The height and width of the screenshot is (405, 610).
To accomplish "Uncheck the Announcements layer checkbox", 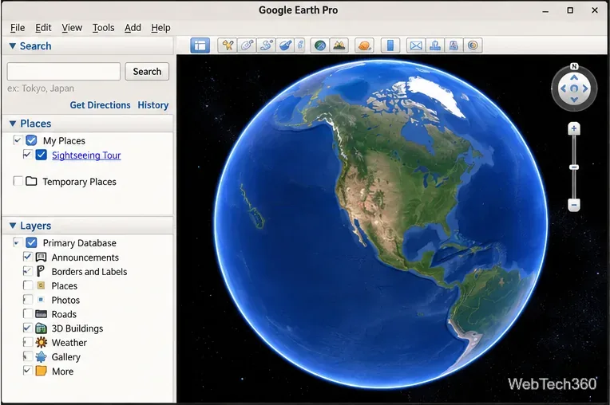I will pos(28,257).
